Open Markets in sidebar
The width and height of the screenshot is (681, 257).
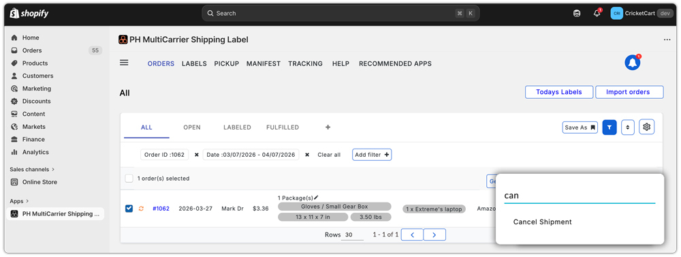(34, 127)
